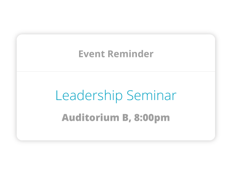
Task: Click the card body right of Leadership Seminar
Action: (x=196, y=96)
